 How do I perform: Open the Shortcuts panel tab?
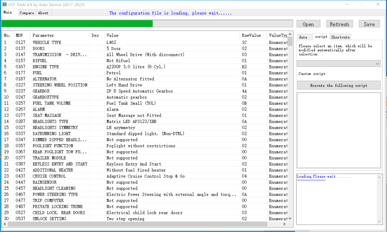tap(340, 37)
